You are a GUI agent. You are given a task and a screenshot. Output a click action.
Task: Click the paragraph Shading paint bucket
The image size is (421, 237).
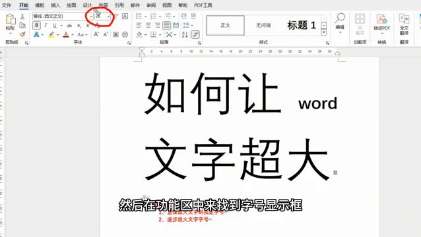pyautogui.click(x=139, y=34)
